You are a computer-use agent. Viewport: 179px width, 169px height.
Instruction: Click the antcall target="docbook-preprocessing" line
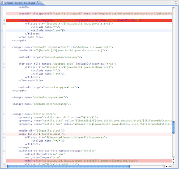[x=50, y=57]
